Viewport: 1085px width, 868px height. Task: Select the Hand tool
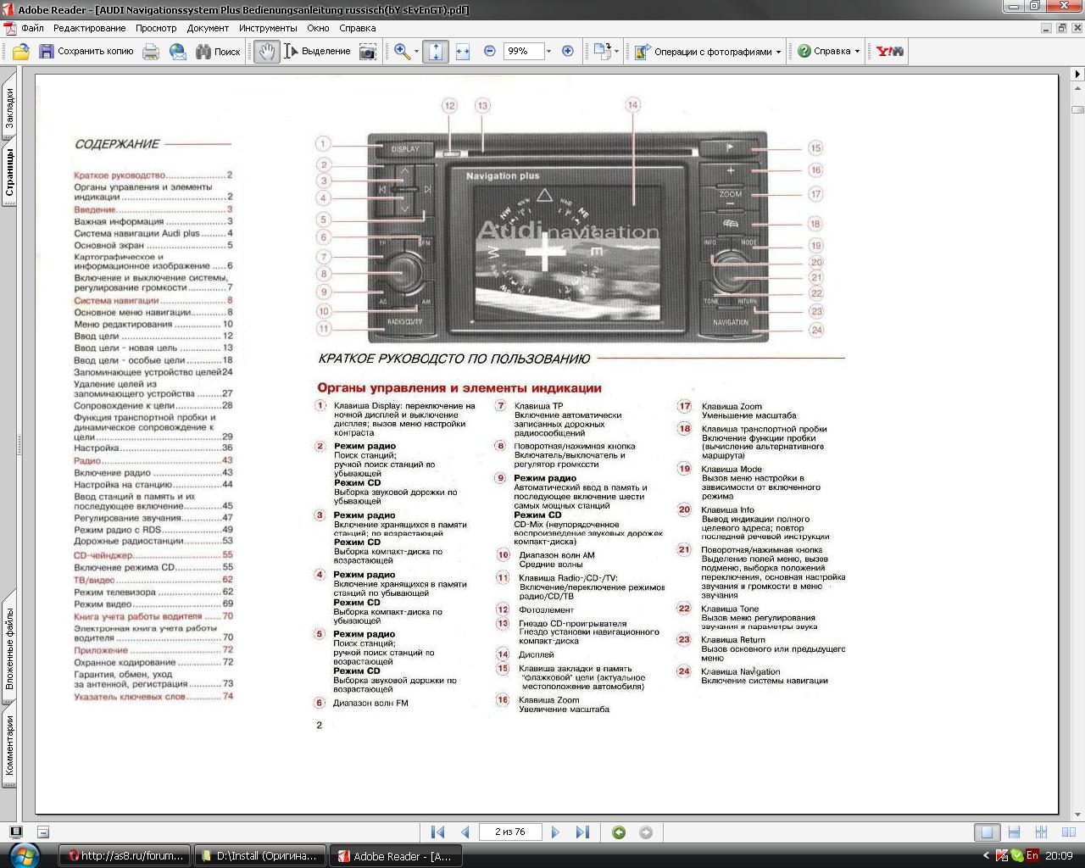[266, 52]
